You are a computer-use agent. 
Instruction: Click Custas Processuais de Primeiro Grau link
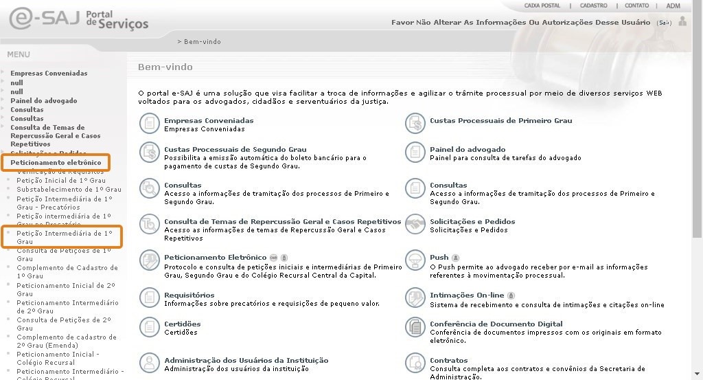coord(500,120)
